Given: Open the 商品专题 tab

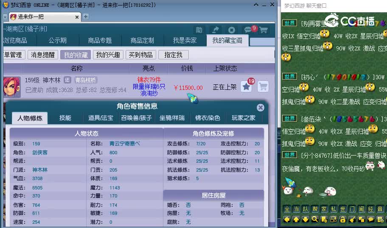Looking at the screenshot, I should 100,40.
